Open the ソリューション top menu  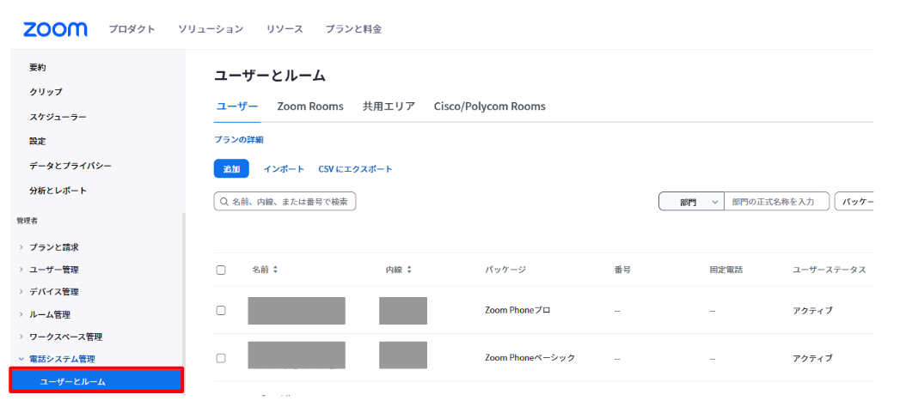click(x=211, y=29)
